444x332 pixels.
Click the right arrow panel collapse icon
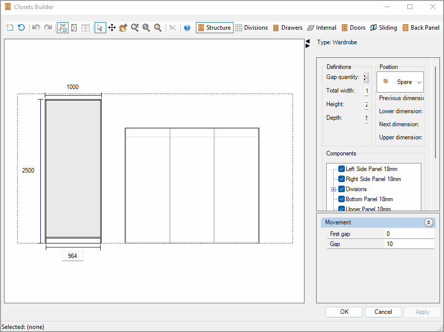coord(308,46)
